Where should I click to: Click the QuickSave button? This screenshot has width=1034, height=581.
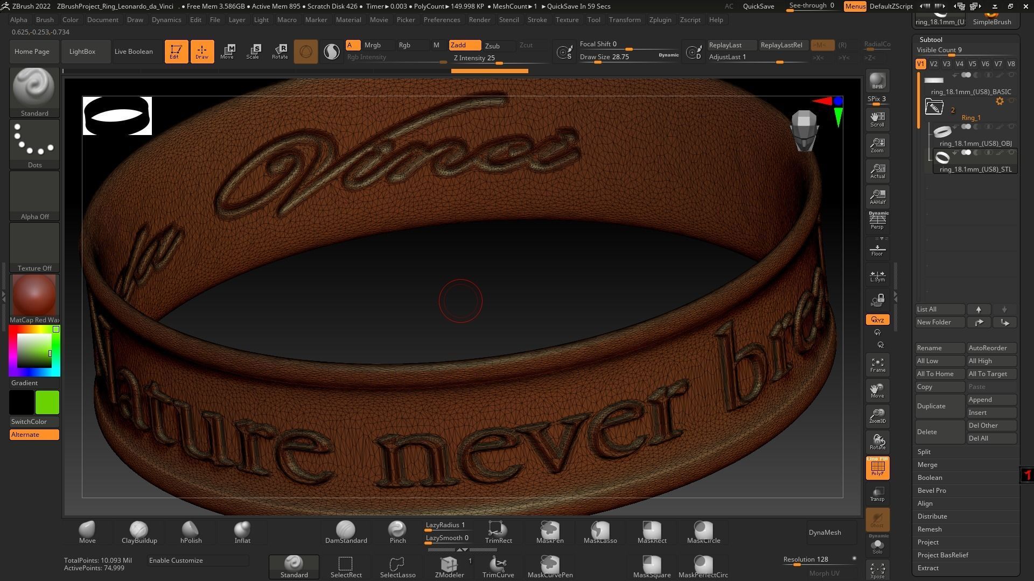[x=758, y=6]
